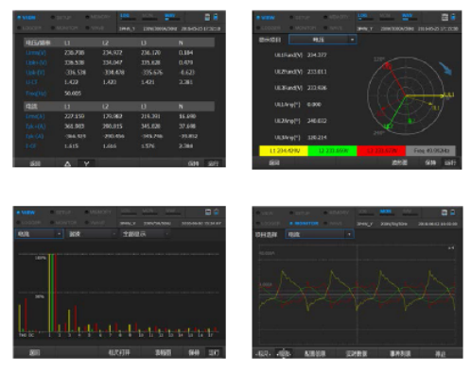This screenshot has height=372, width=471.
Task: Select the delta (Δ) wiring icon on table screen
Action: (x=67, y=163)
